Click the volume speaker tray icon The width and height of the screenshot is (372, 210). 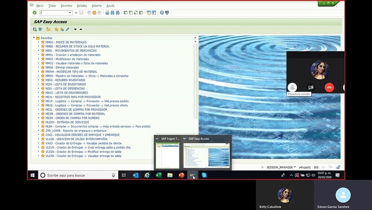[313, 175]
